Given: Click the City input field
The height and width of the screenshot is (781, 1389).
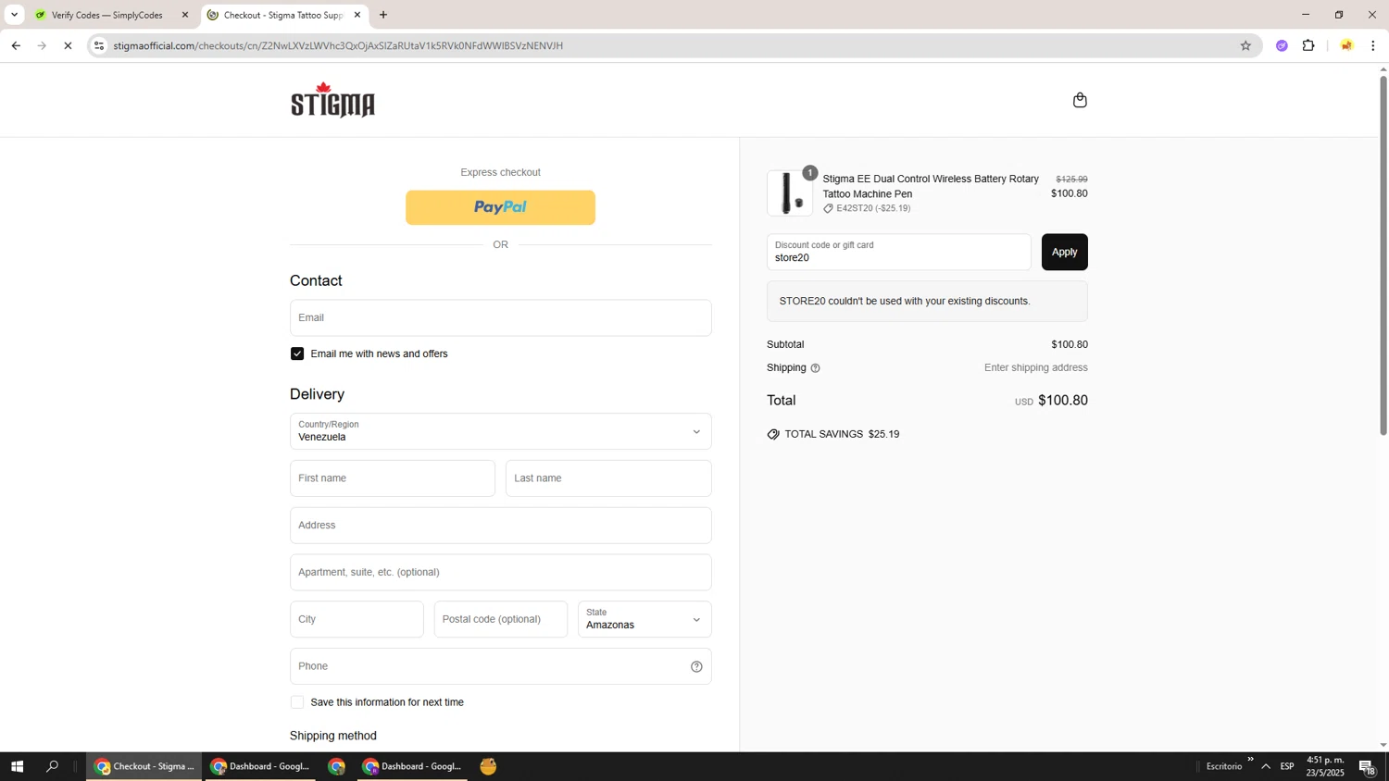Looking at the screenshot, I should click(x=357, y=619).
